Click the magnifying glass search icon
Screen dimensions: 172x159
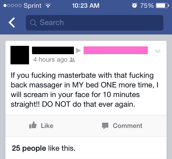pyautogui.click(x=33, y=23)
